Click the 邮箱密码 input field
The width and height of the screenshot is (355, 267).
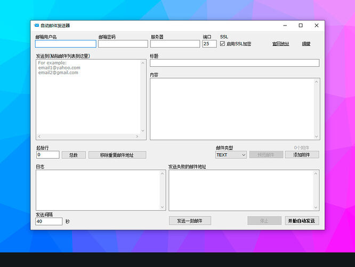(123, 44)
